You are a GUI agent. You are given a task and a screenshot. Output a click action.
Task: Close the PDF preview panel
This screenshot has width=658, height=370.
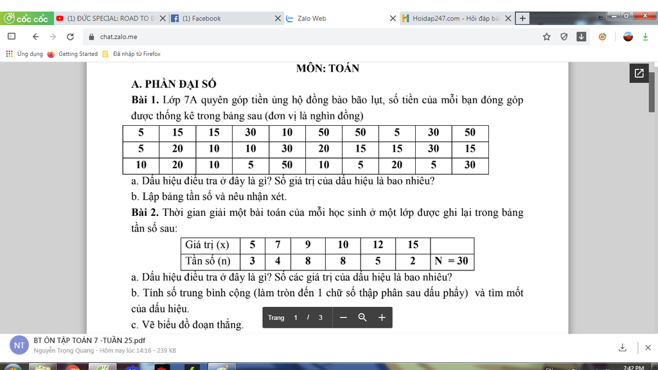tap(648, 348)
